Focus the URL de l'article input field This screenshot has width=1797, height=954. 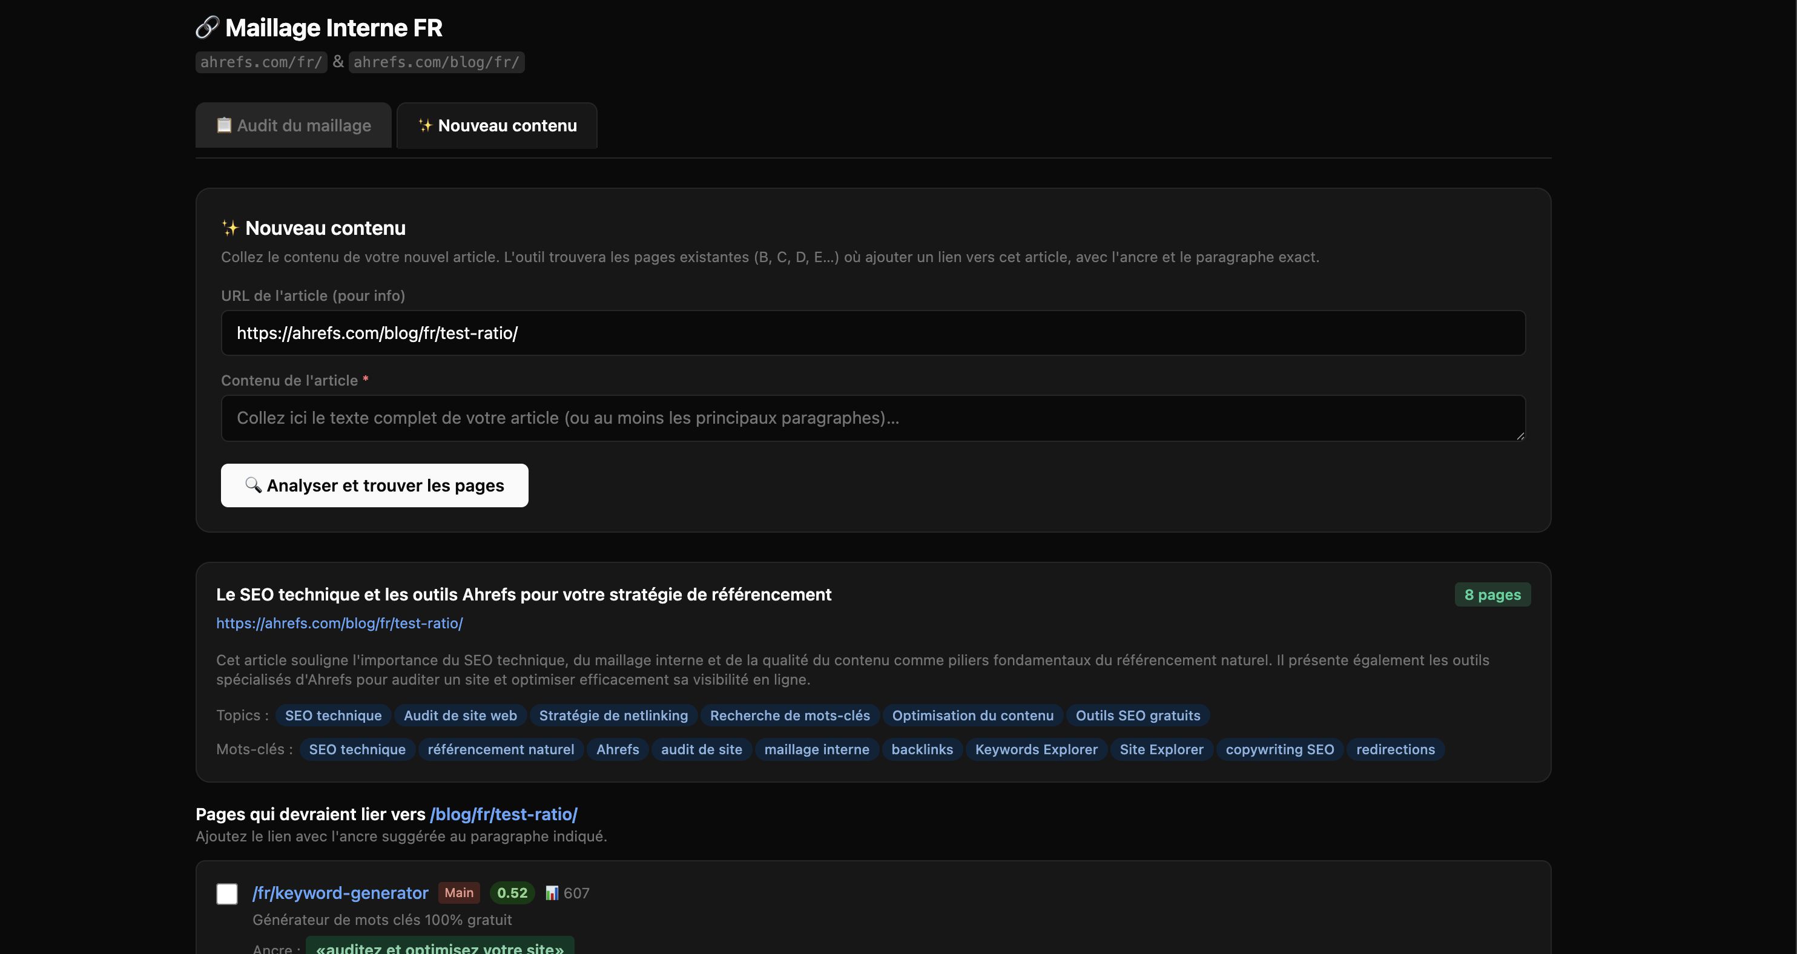coord(874,333)
